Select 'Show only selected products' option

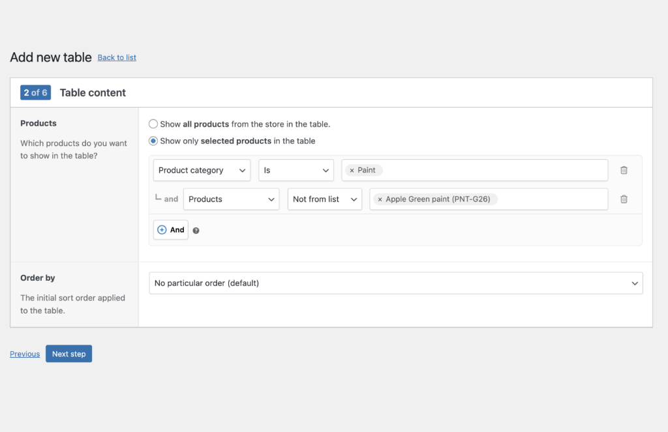pos(153,141)
